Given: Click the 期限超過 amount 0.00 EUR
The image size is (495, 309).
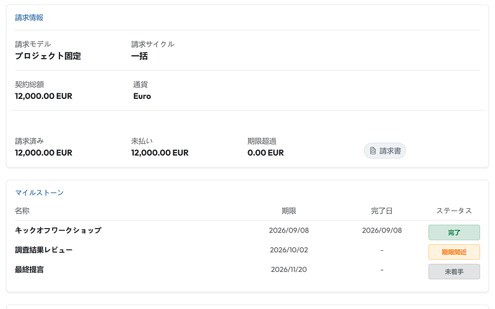Looking at the screenshot, I should (x=265, y=153).
